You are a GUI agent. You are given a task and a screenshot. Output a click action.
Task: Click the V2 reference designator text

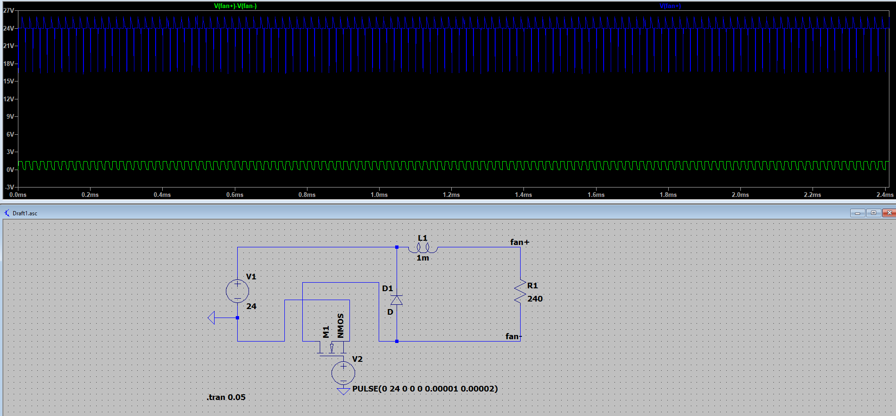coord(357,359)
